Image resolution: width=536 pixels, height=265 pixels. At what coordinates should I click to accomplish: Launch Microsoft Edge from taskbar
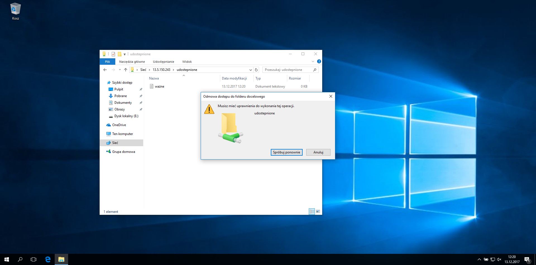(x=48, y=259)
